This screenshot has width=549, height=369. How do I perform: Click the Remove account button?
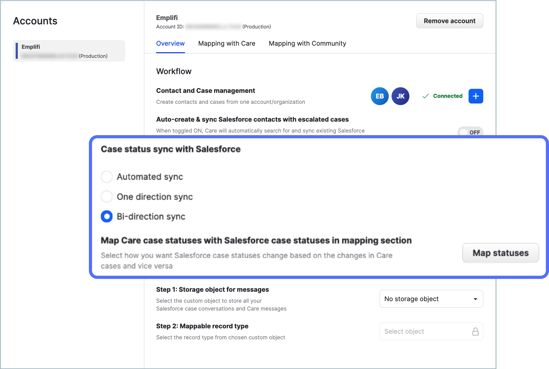click(449, 21)
